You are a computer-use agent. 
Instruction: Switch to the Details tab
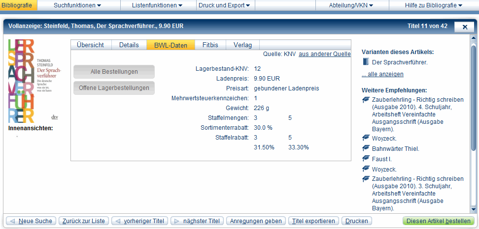click(129, 45)
